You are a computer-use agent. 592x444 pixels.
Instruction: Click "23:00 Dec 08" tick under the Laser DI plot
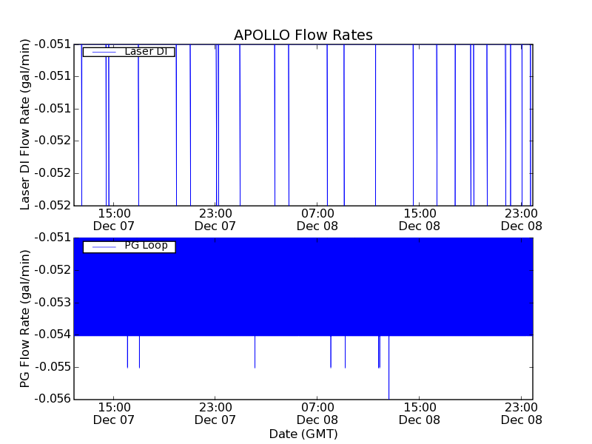pos(522,220)
